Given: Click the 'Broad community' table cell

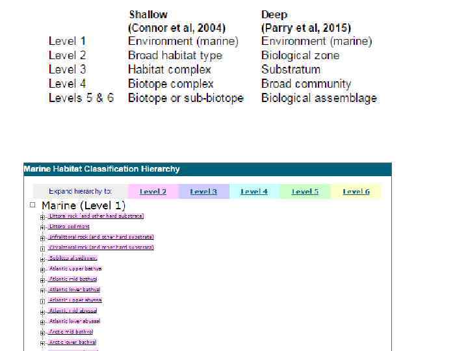Looking at the screenshot, I should click(x=306, y=84).
